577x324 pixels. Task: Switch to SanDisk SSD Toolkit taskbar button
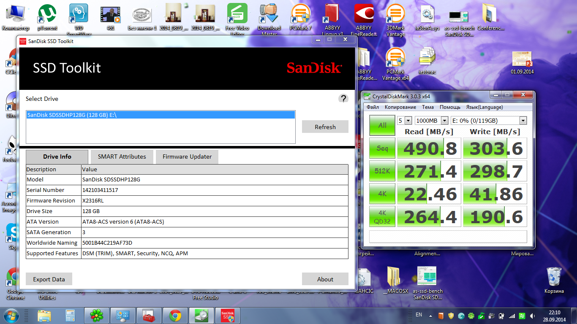(x=228, y=316)
